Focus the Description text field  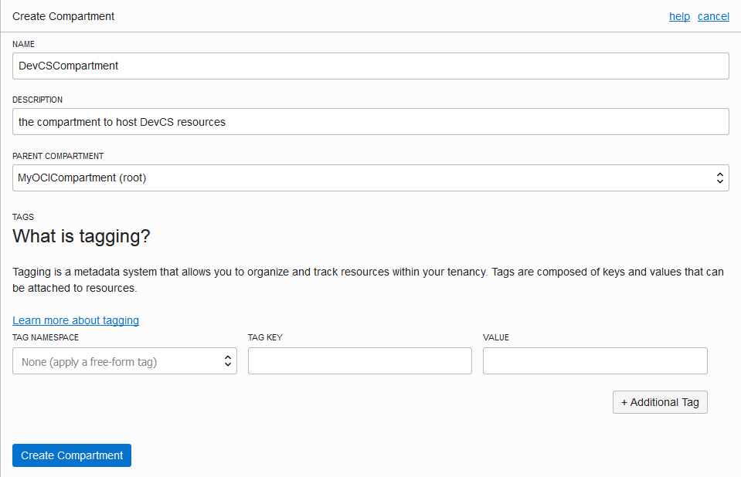[x=370, y=122]
